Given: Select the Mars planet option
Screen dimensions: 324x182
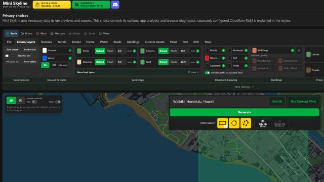Looking at the screenshot, I should (41, 33).
